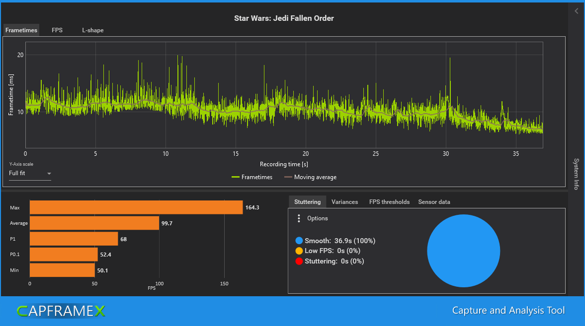Select the Stuttering tab
Screen dimensions: 585x326
[x=308, y=202]
